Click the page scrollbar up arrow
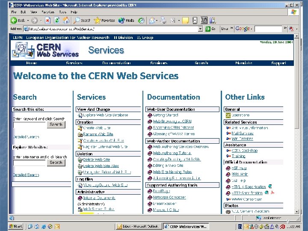308x231 pixels. point(296,36)
